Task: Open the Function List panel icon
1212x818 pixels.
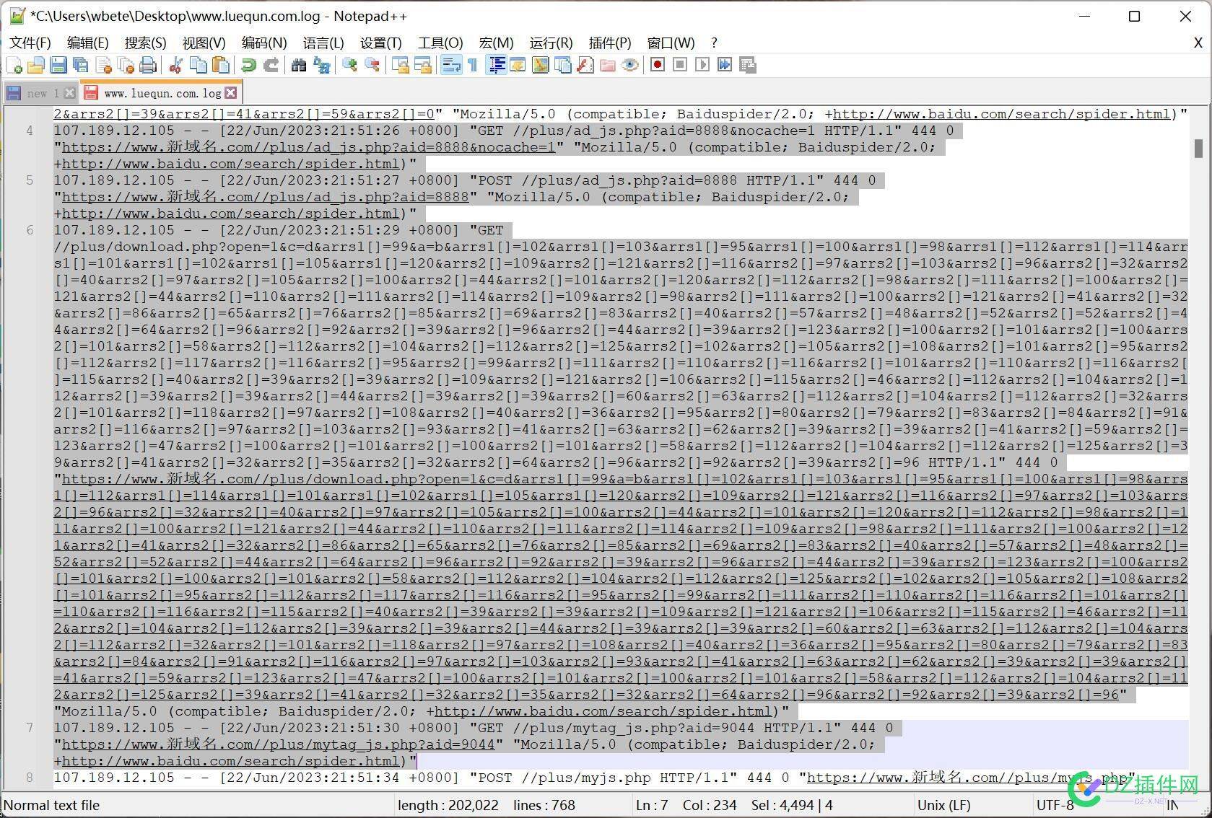Action: pos(585,66)
